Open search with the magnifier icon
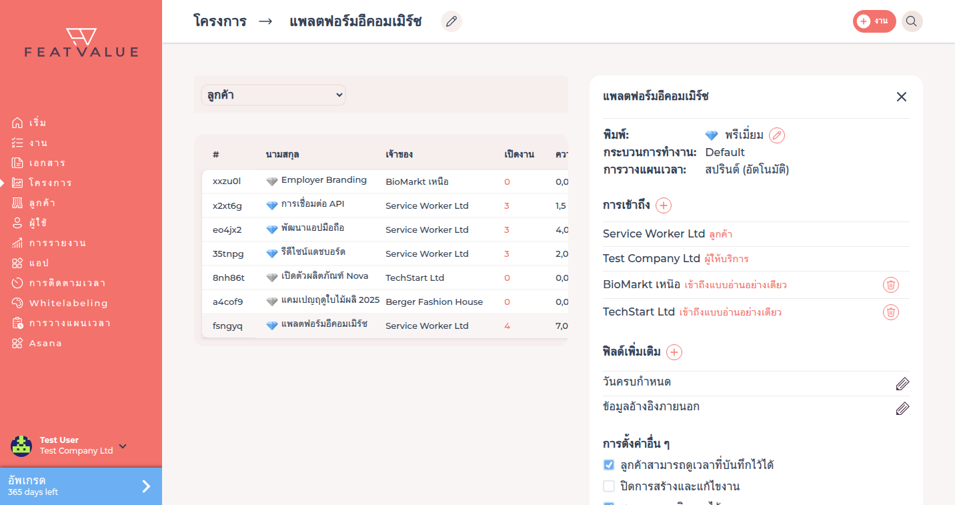 (912, 21)
